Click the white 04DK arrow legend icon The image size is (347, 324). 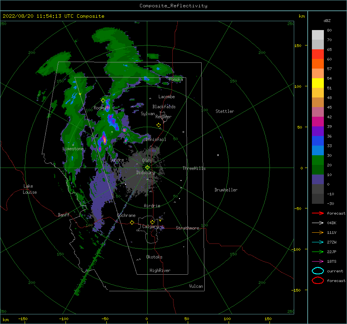318,223
